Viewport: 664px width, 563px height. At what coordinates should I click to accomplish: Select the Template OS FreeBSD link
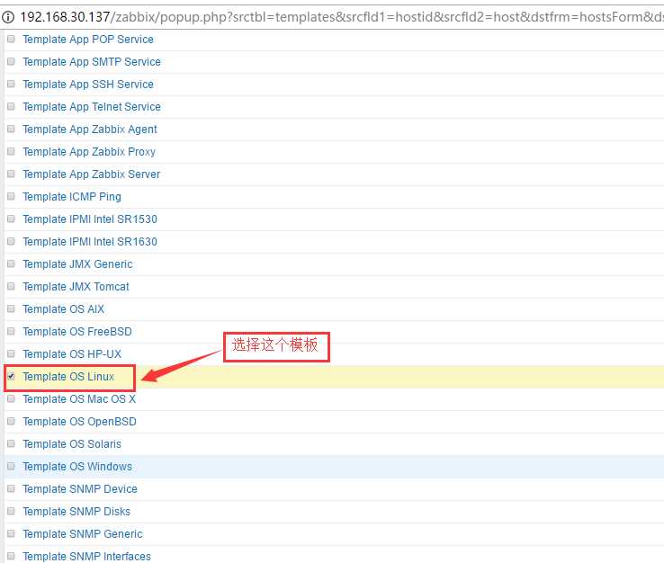[x=77, y=332]
